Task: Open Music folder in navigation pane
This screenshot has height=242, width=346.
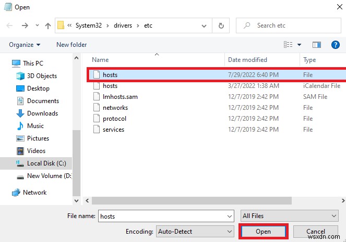Action: click(x=35, y=126)
